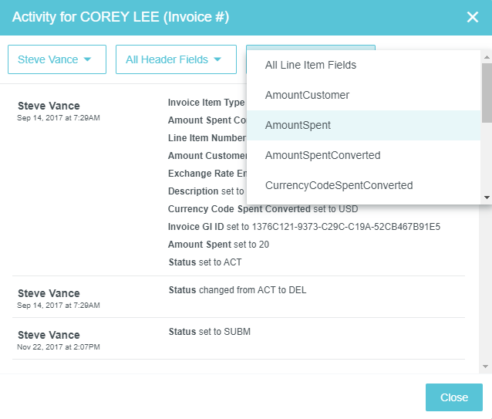This screenshot has height=419, width=492.
Task: Grab the dropdown list scrollbar thumb
Action: tap(486, 93)
